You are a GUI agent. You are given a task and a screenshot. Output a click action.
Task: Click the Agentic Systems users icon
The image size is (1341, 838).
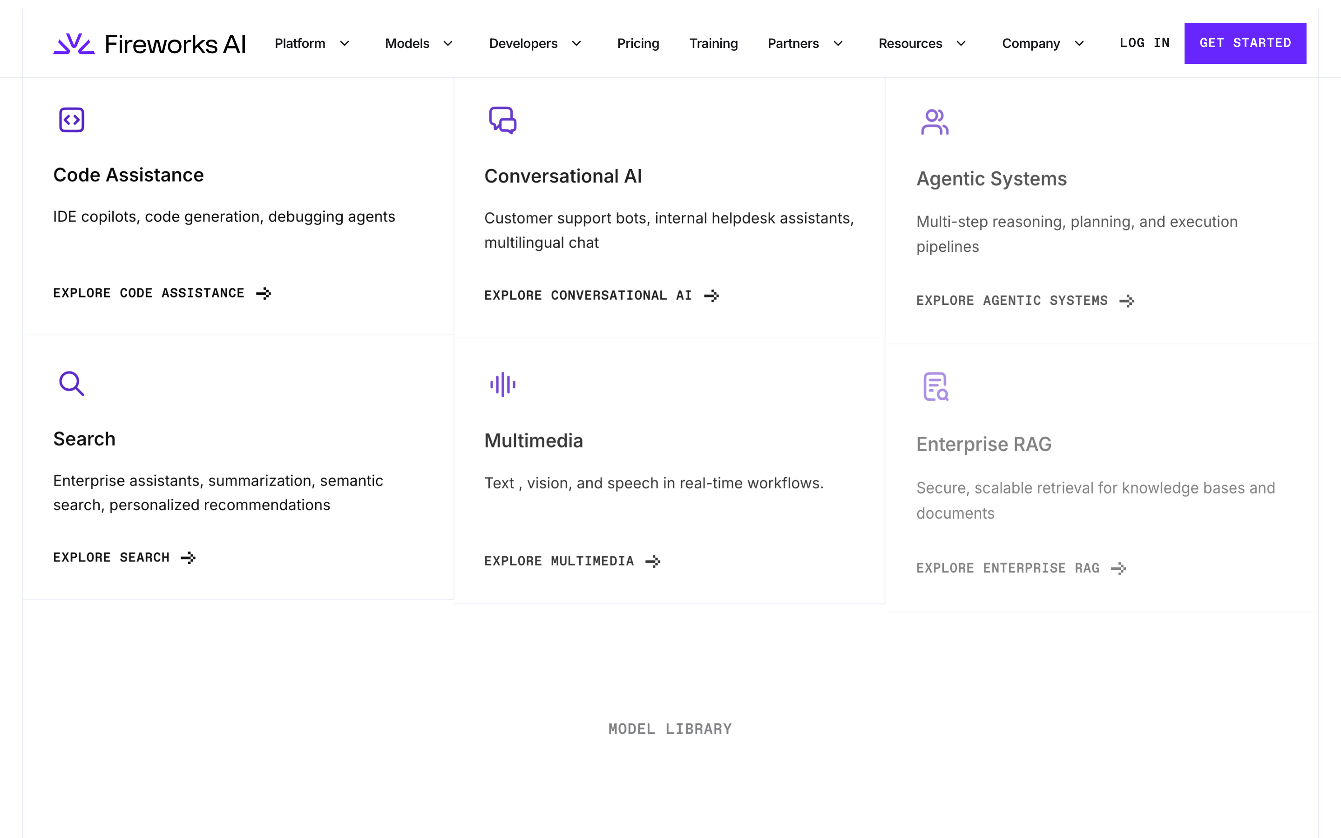(935, 122)
